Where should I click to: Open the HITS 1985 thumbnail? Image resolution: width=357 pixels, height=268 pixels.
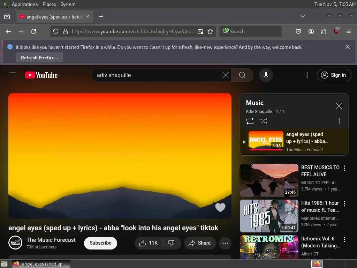(x=269, y=216)
